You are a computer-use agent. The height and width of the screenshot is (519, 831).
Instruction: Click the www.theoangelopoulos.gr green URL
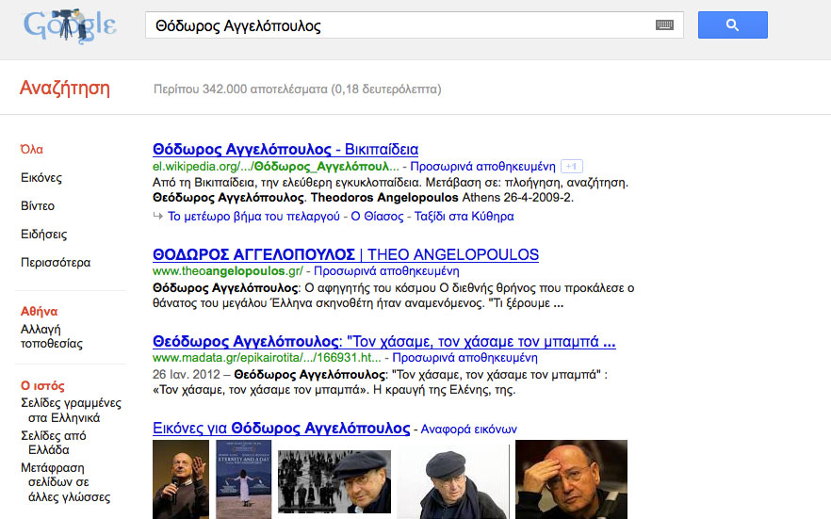pos(228,271)
